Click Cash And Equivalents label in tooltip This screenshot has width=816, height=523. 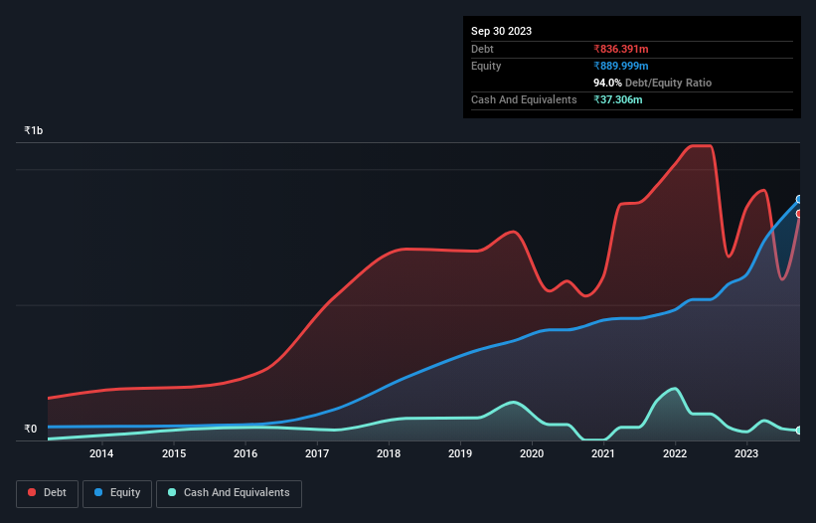[524, 99]
